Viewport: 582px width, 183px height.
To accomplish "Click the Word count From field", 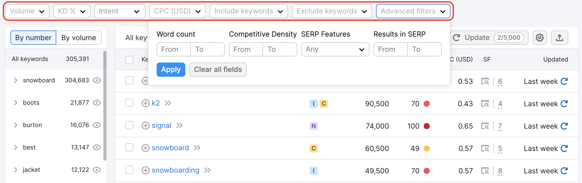I will (x=174, y=49).
